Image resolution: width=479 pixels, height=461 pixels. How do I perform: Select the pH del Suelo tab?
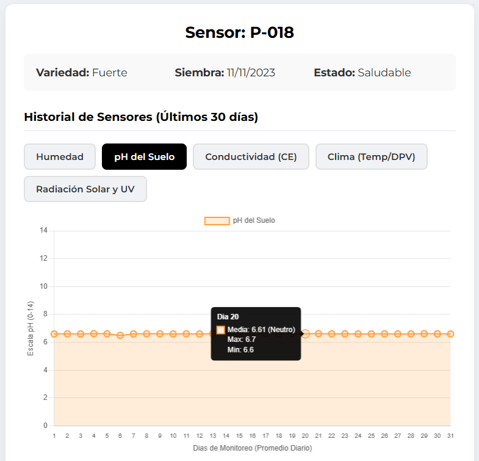[x=144, y=156]
